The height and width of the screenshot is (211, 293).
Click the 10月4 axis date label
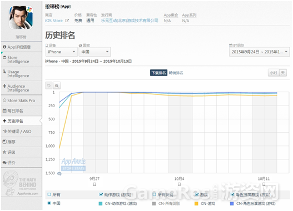pyautogui.click(x=179, y=182)
